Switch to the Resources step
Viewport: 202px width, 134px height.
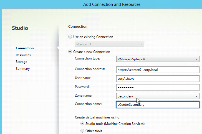tap(23, 55)
